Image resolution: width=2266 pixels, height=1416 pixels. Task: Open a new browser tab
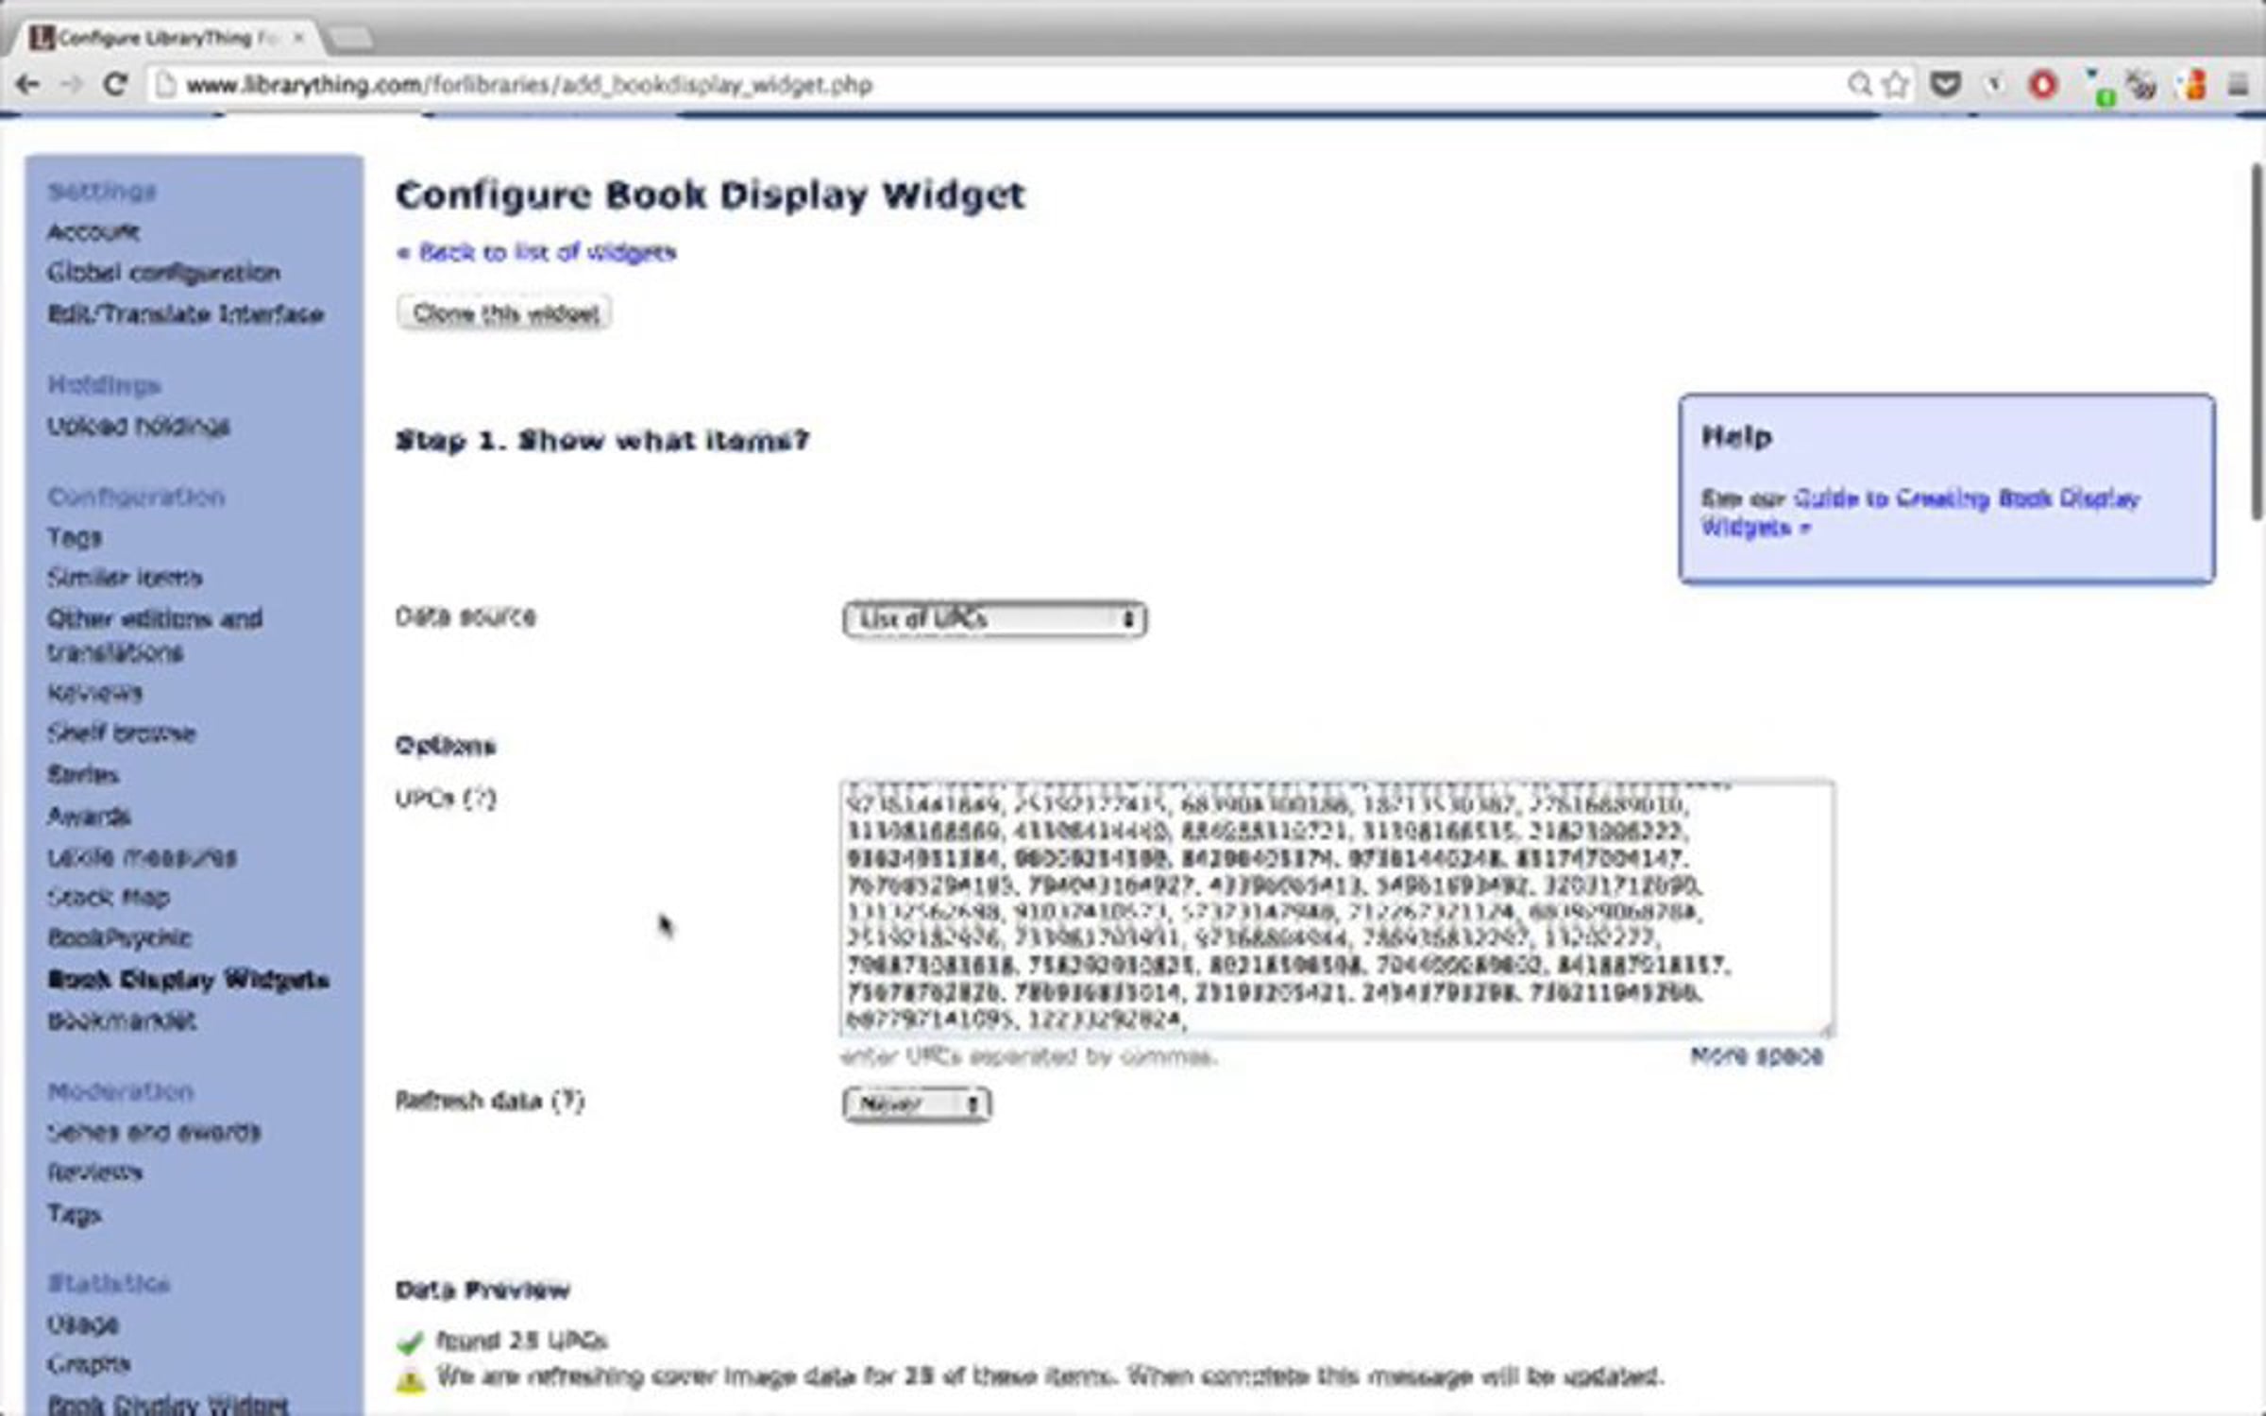point(350,38)
